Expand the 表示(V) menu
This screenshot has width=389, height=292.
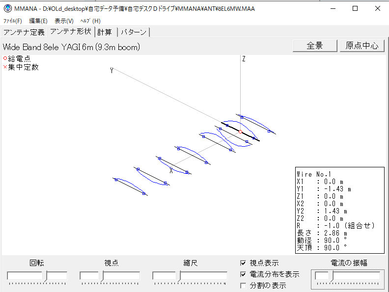(64, 21)
